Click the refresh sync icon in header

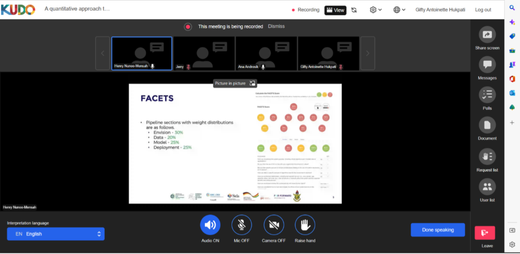[x=354, y=10]
